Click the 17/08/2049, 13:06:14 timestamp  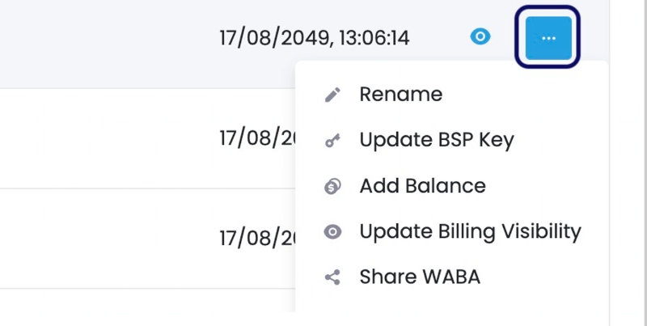pos(315,38)
